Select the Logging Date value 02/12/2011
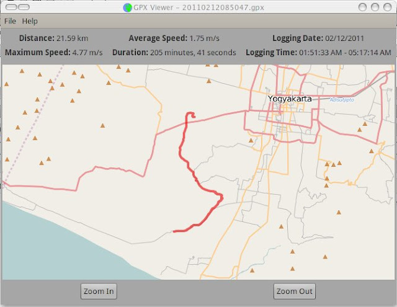Screen dimensions: 397x307 345,38
